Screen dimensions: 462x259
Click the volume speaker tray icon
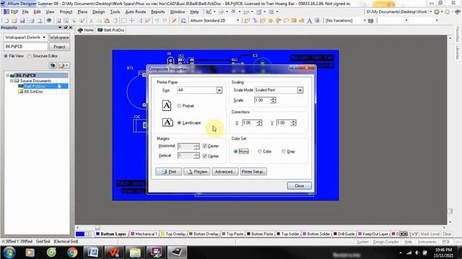[417, 253]
